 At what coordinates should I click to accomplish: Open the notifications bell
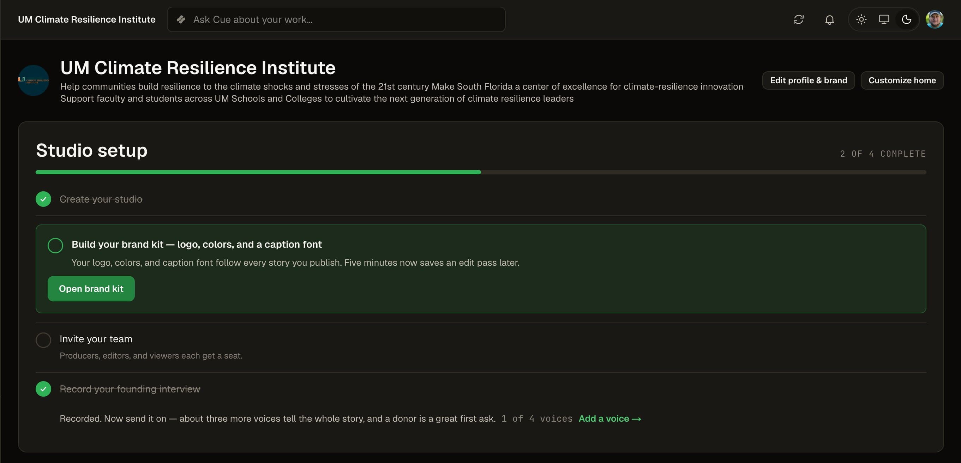click(829, 19)
